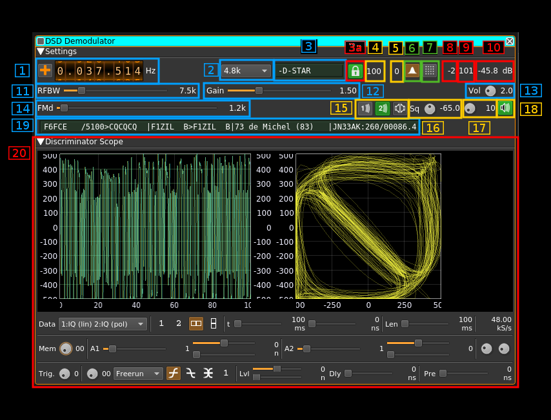Click the A2 amplitude coarse slider handle

[306, 348]
